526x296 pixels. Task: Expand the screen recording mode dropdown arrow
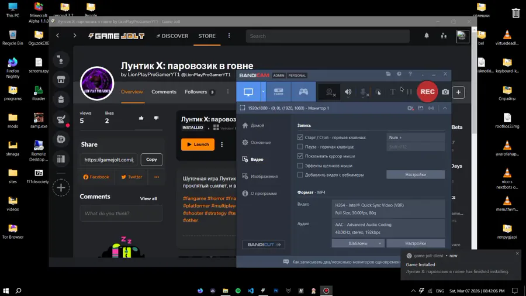(x=264, y=92)
